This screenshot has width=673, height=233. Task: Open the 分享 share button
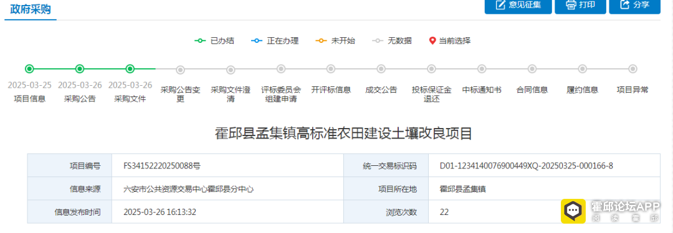click(x=635, y=5)
